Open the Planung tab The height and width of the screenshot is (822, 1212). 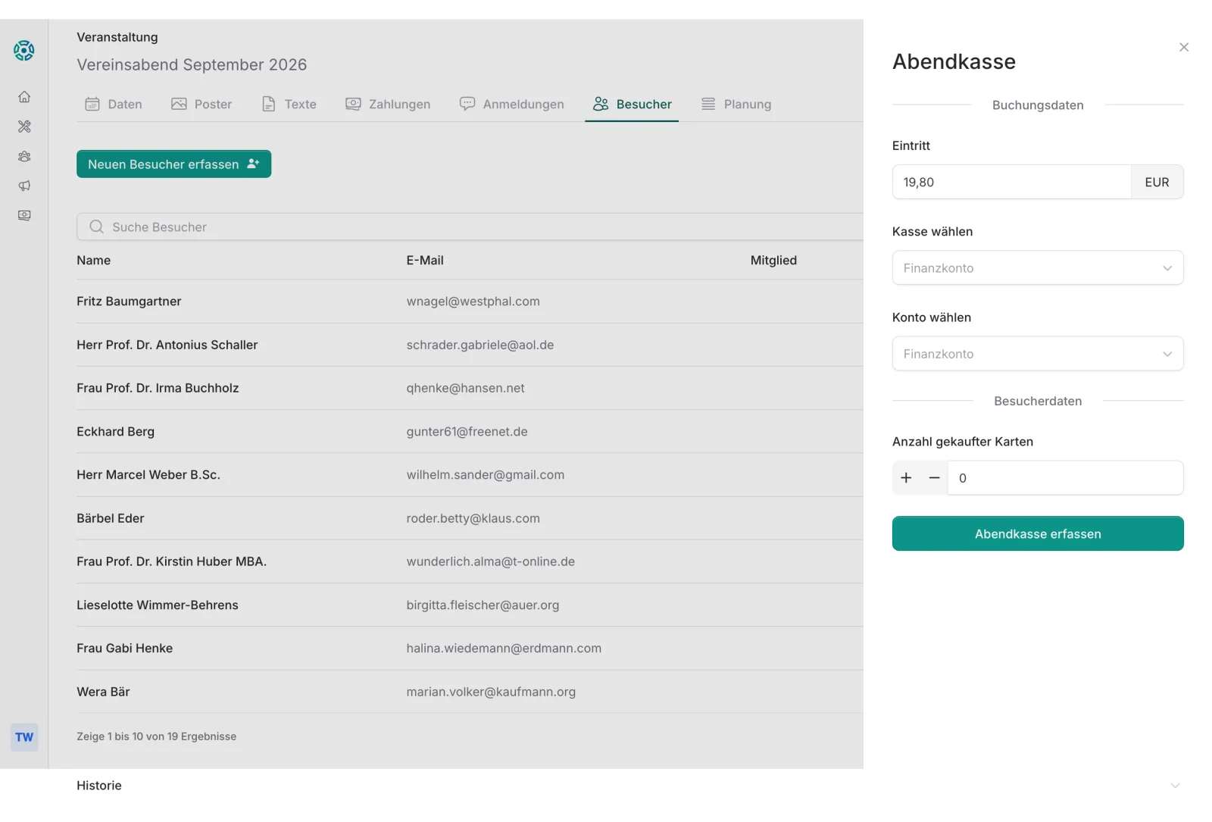point(736,105)
